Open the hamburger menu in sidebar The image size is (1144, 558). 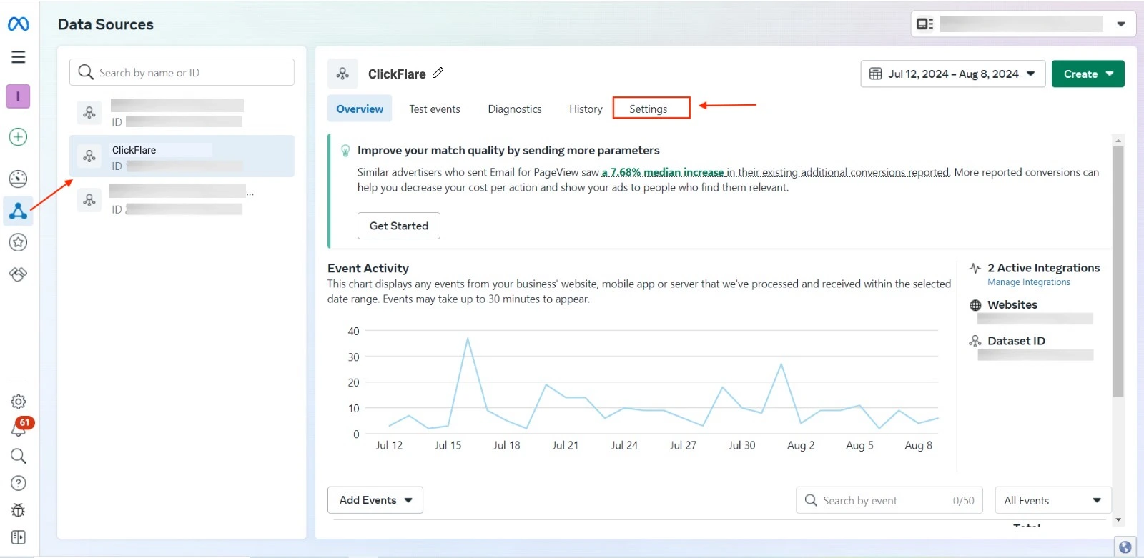coord(19,57)
